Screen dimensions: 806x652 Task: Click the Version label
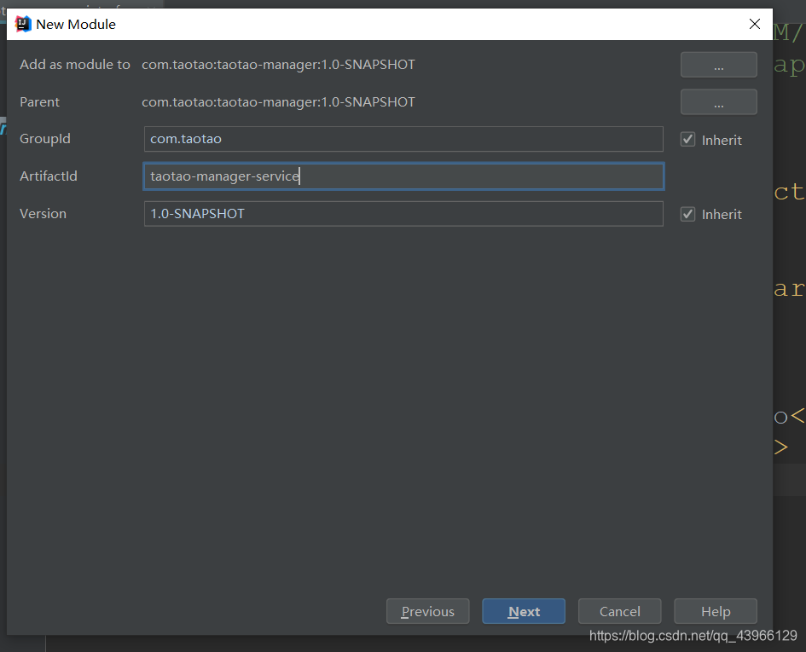pyautogui.click(x=43, y=214)
